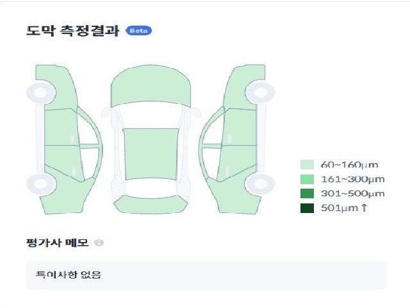Screen dimensions: 410x308
Task: Click the 161~300µm legend color swatch
Action: (307, 179)
